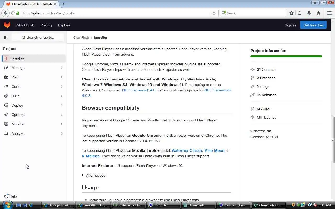
Task: Open the Waterfox Classic link
Action: tap(187, 150)
